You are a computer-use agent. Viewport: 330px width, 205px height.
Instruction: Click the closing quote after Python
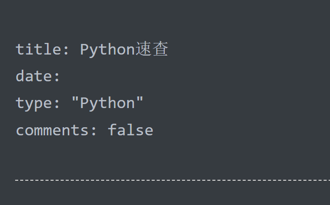139,103
